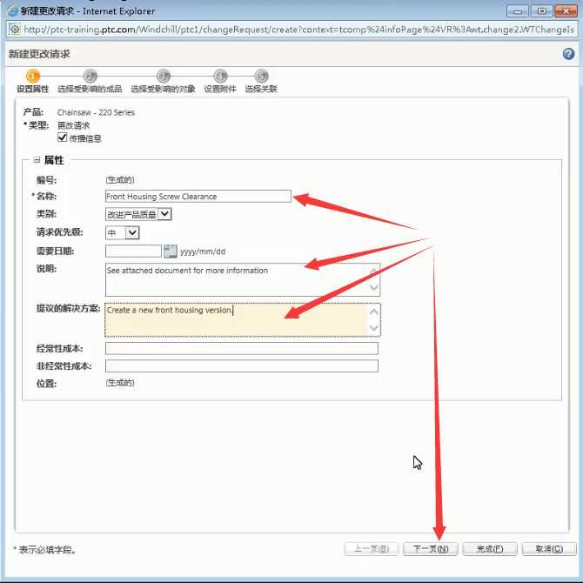Click the 下一页(N) button
The width and height of the screenshot is (583, 583).
(431, 549)
